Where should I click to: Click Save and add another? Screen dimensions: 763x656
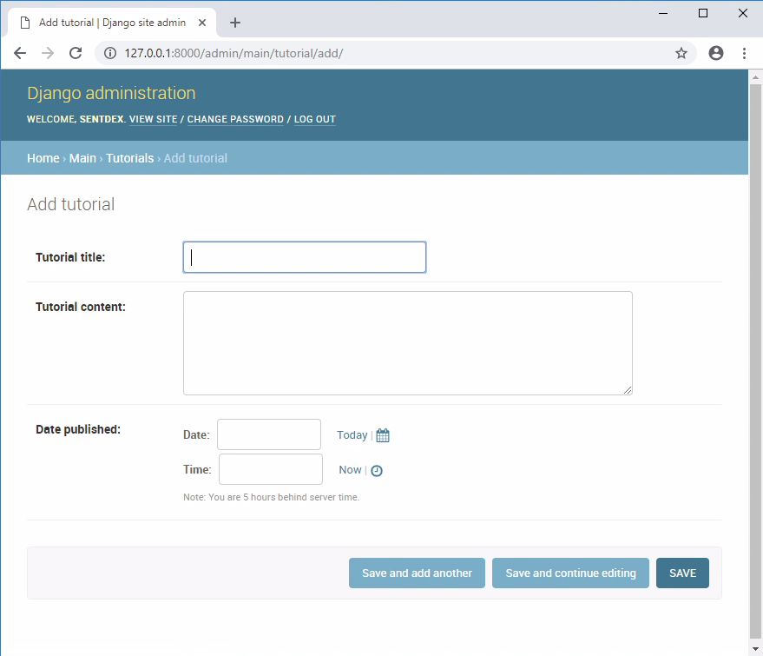point(417,573)
